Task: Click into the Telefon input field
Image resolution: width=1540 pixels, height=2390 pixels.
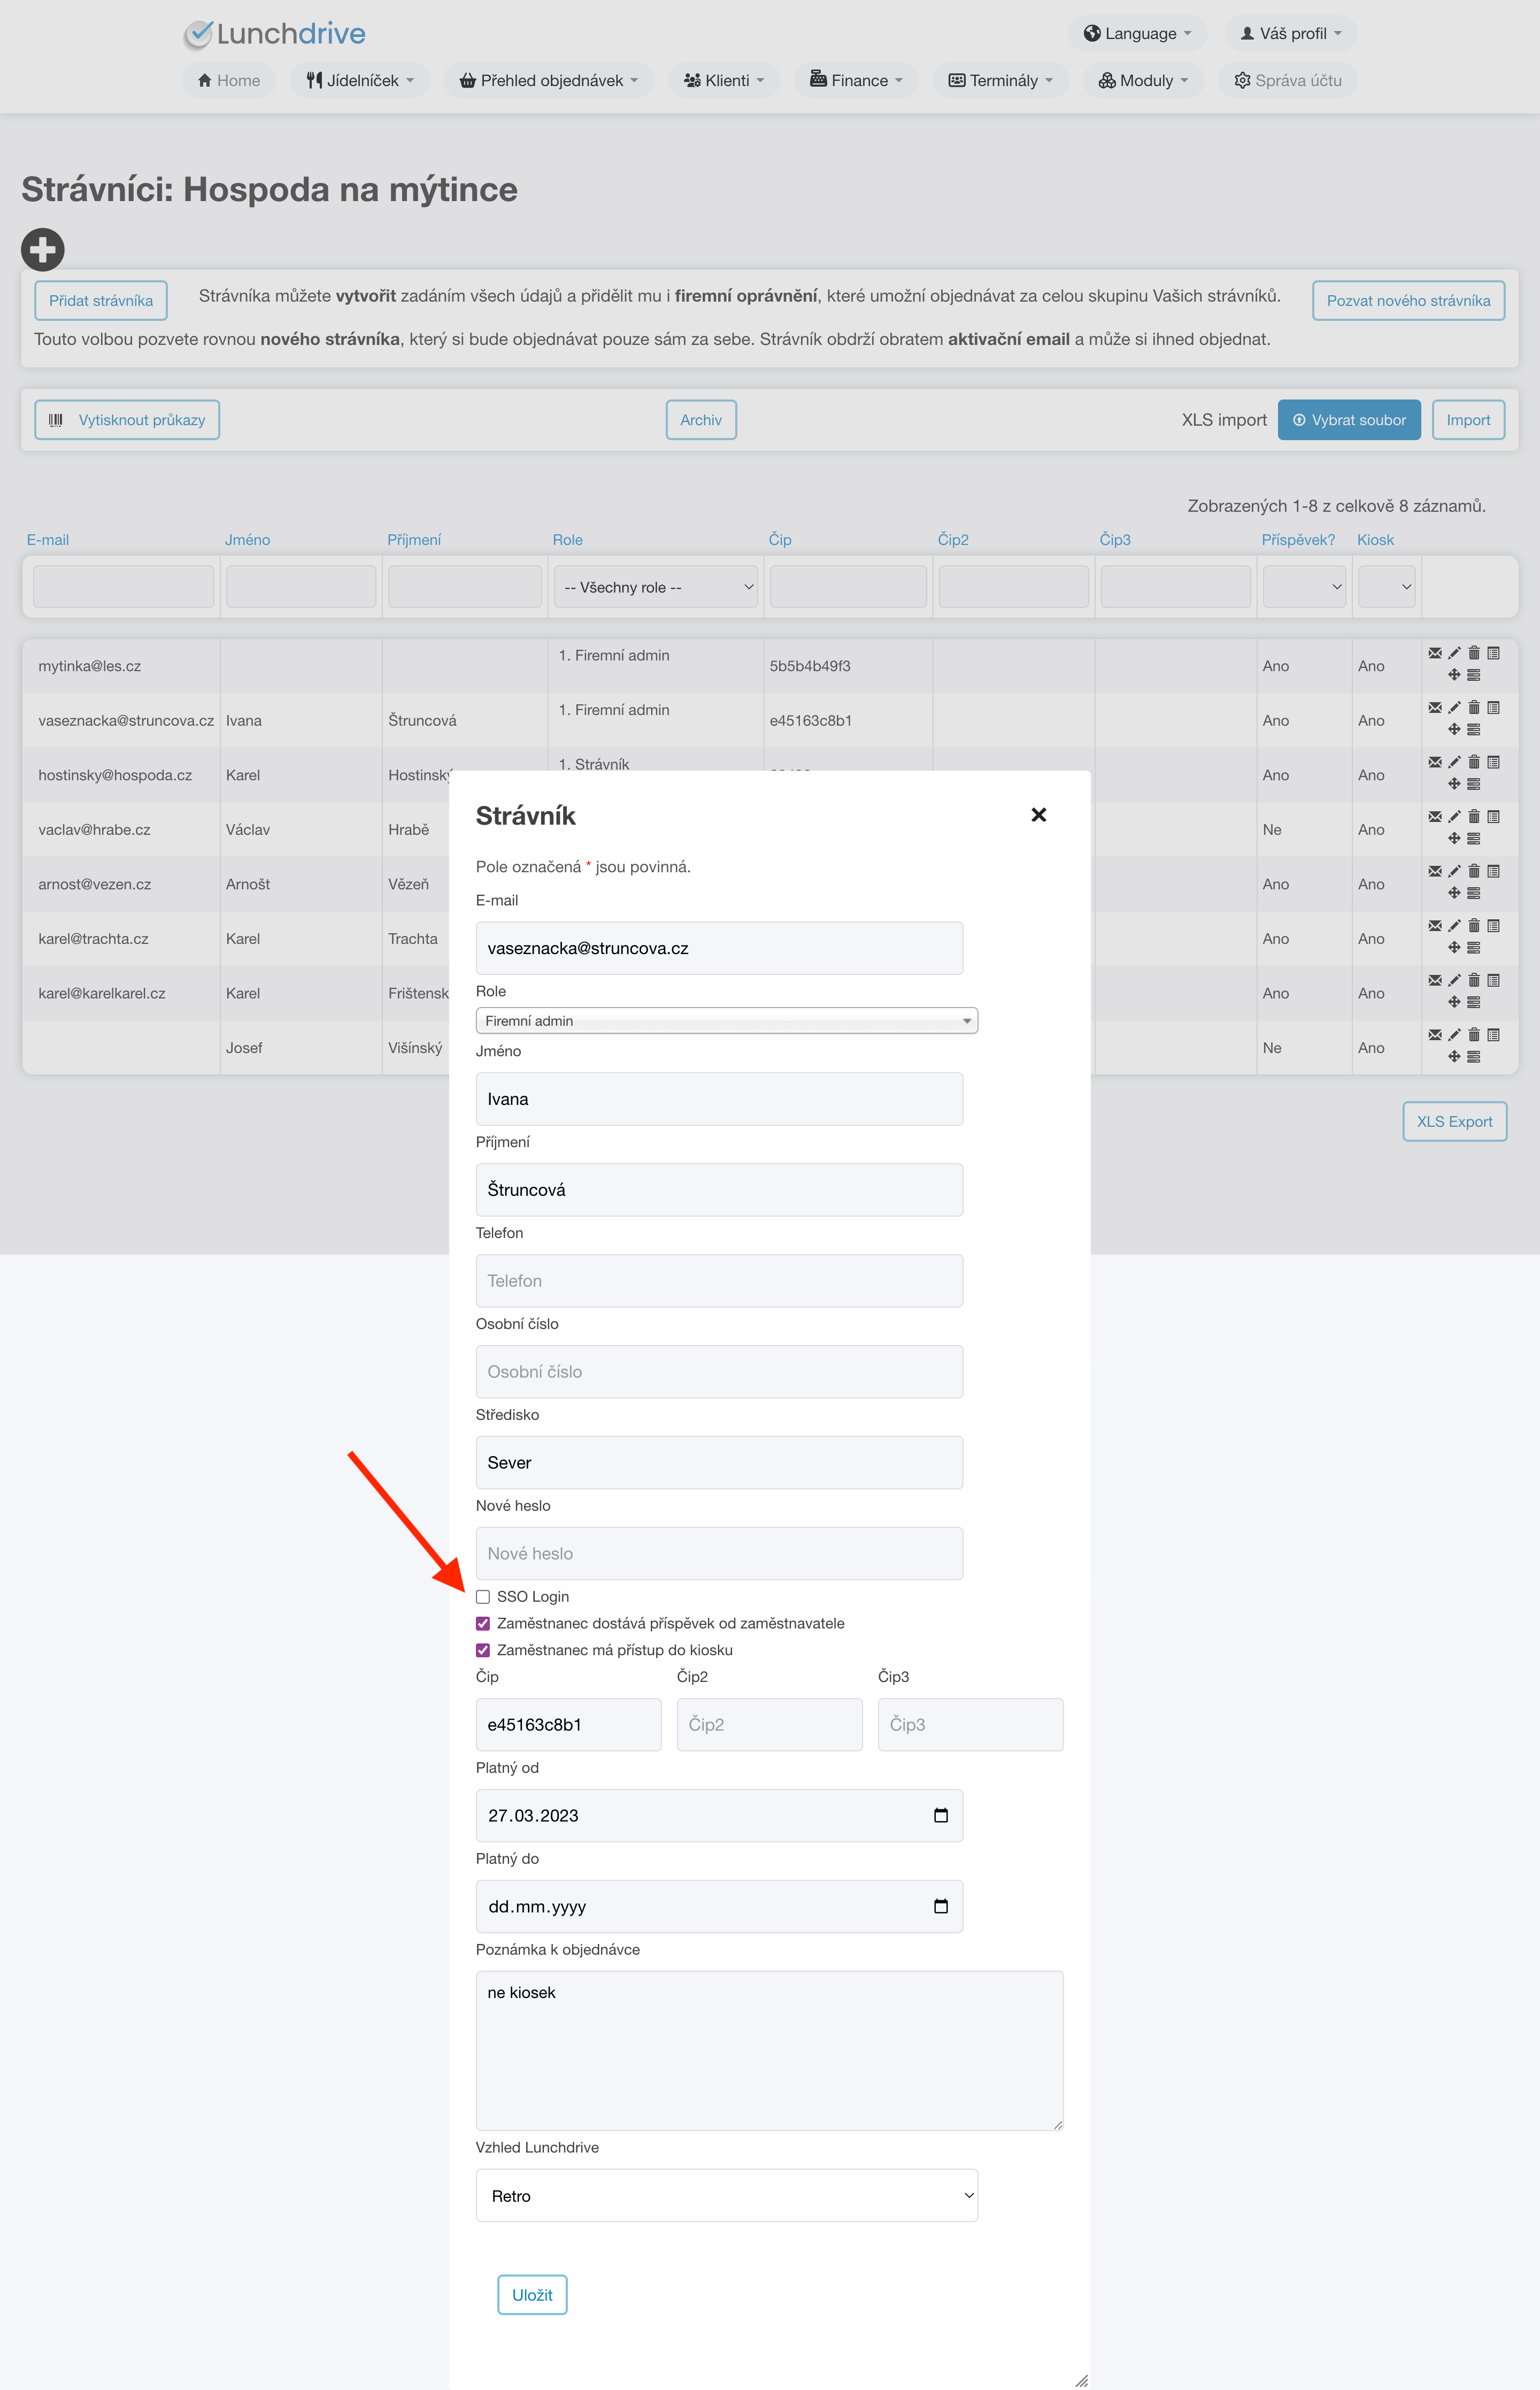Action: pyautogui.click(x=719, y=1281)
